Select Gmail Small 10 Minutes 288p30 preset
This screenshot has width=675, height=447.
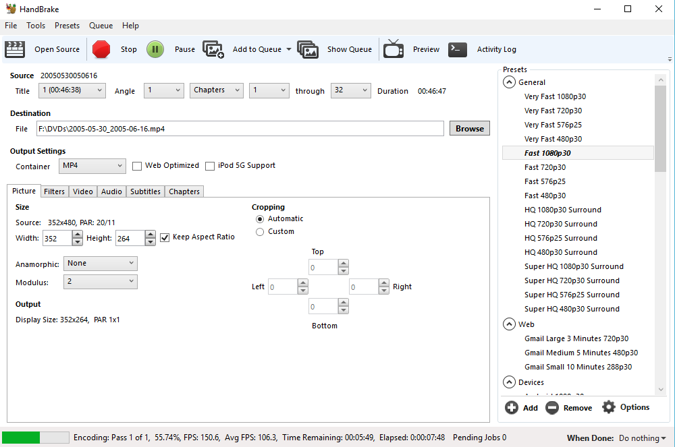click(578, 367)
